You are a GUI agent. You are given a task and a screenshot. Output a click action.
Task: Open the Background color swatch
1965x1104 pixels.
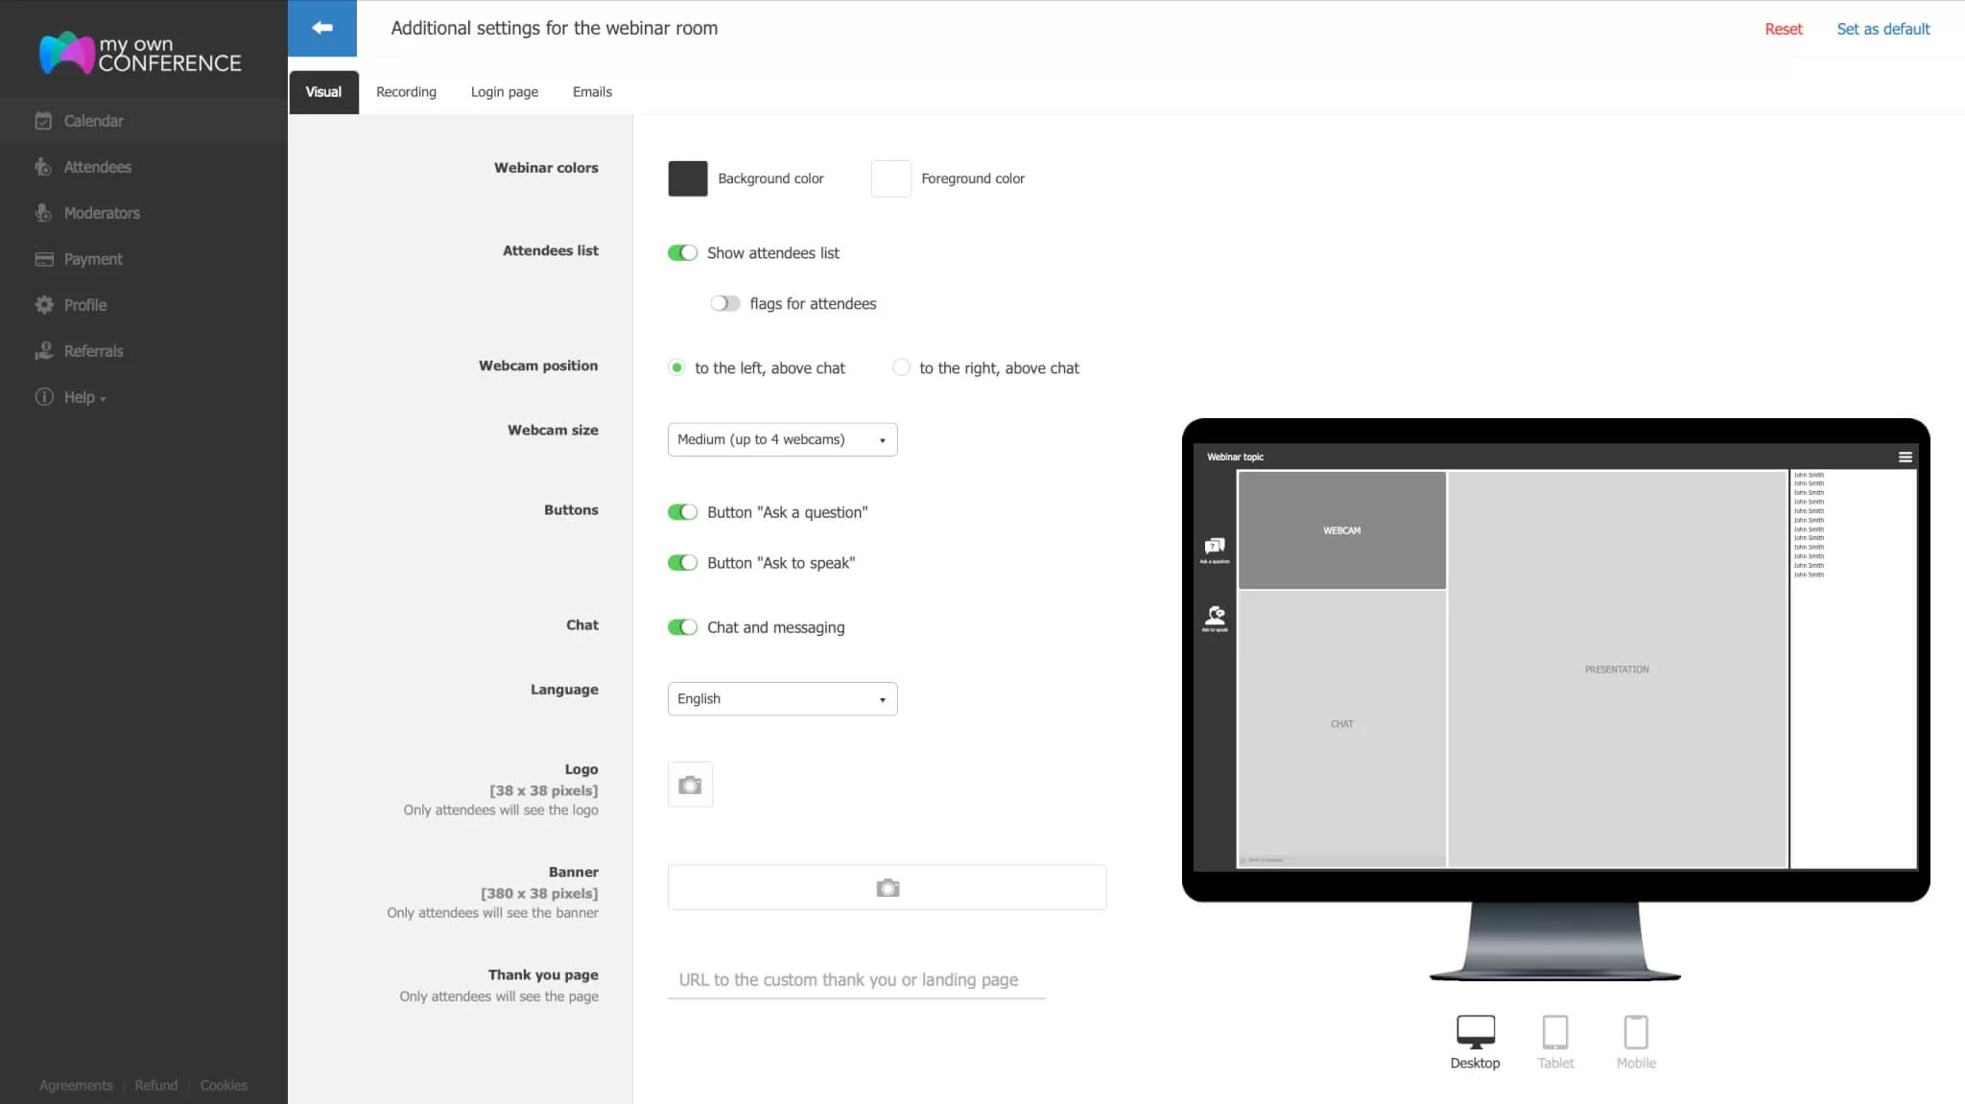[687, 178]
